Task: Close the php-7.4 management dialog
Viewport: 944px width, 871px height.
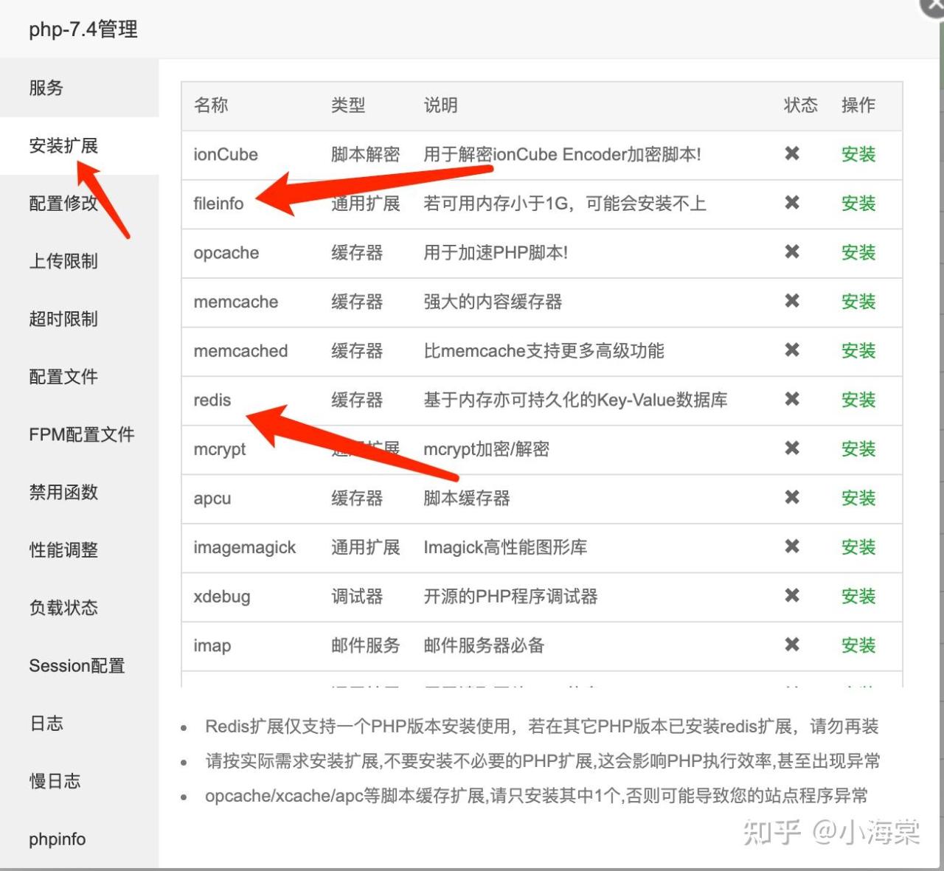Action: (x=934, y=6)
